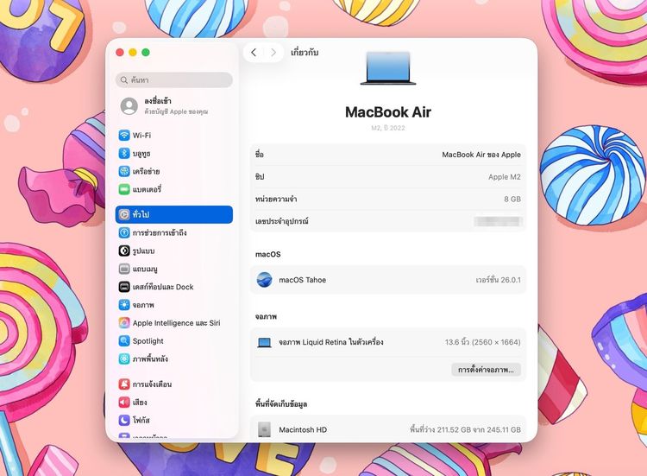Open the Bluetooth (บลูทูธ) settings icon
Image resolution: width=647 pixels, height=476 pixels.
pos(124,153)
